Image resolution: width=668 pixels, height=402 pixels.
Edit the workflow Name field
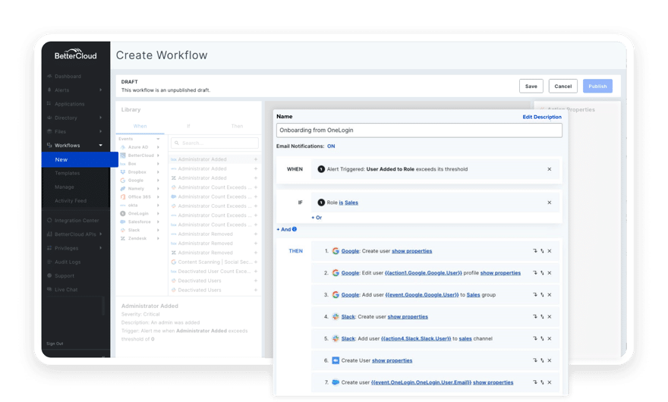(x=419, y=130)
